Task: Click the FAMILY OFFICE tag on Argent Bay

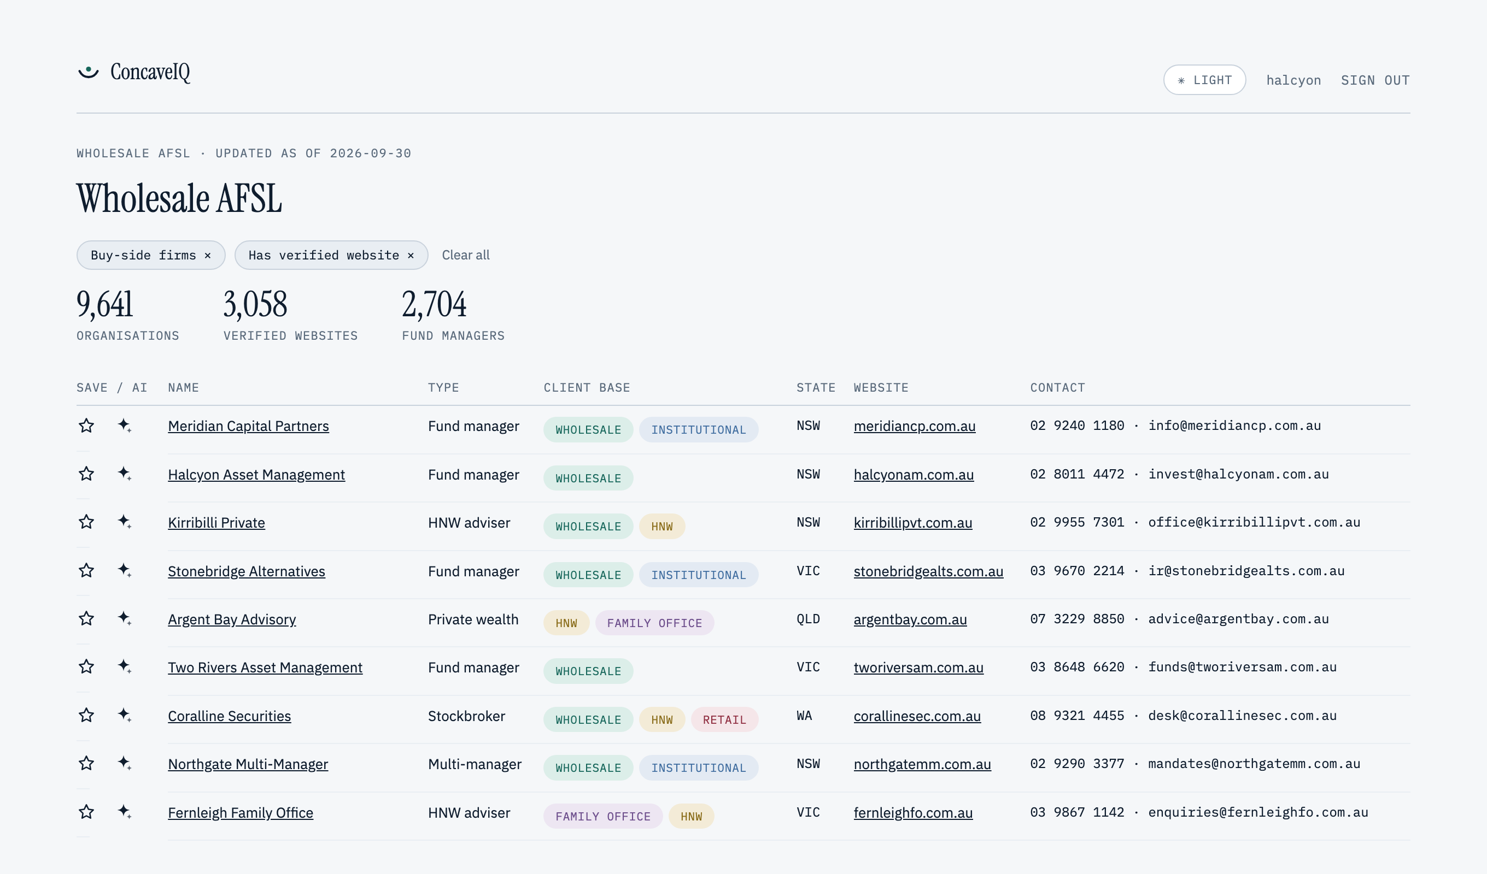Action: coord(654,623)
